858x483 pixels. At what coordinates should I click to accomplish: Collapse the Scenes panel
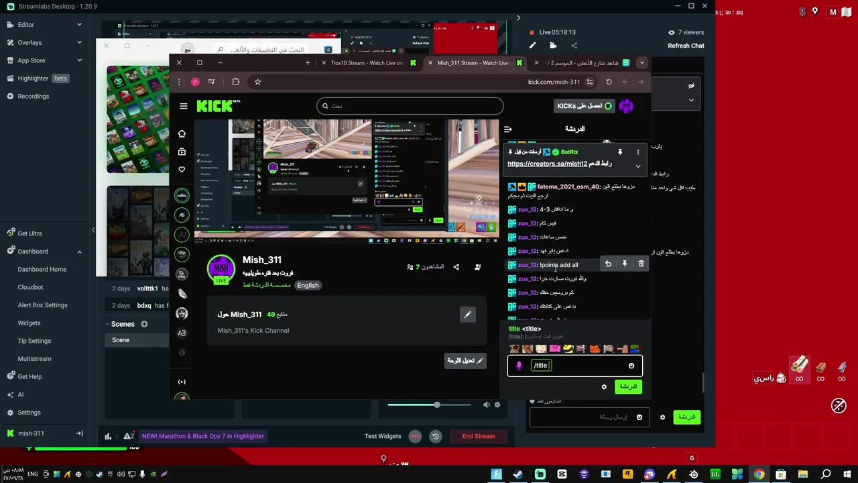107,324
